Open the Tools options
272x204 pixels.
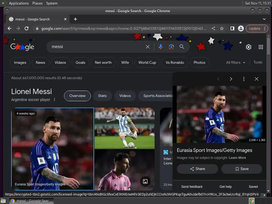[x=258, y=62]
